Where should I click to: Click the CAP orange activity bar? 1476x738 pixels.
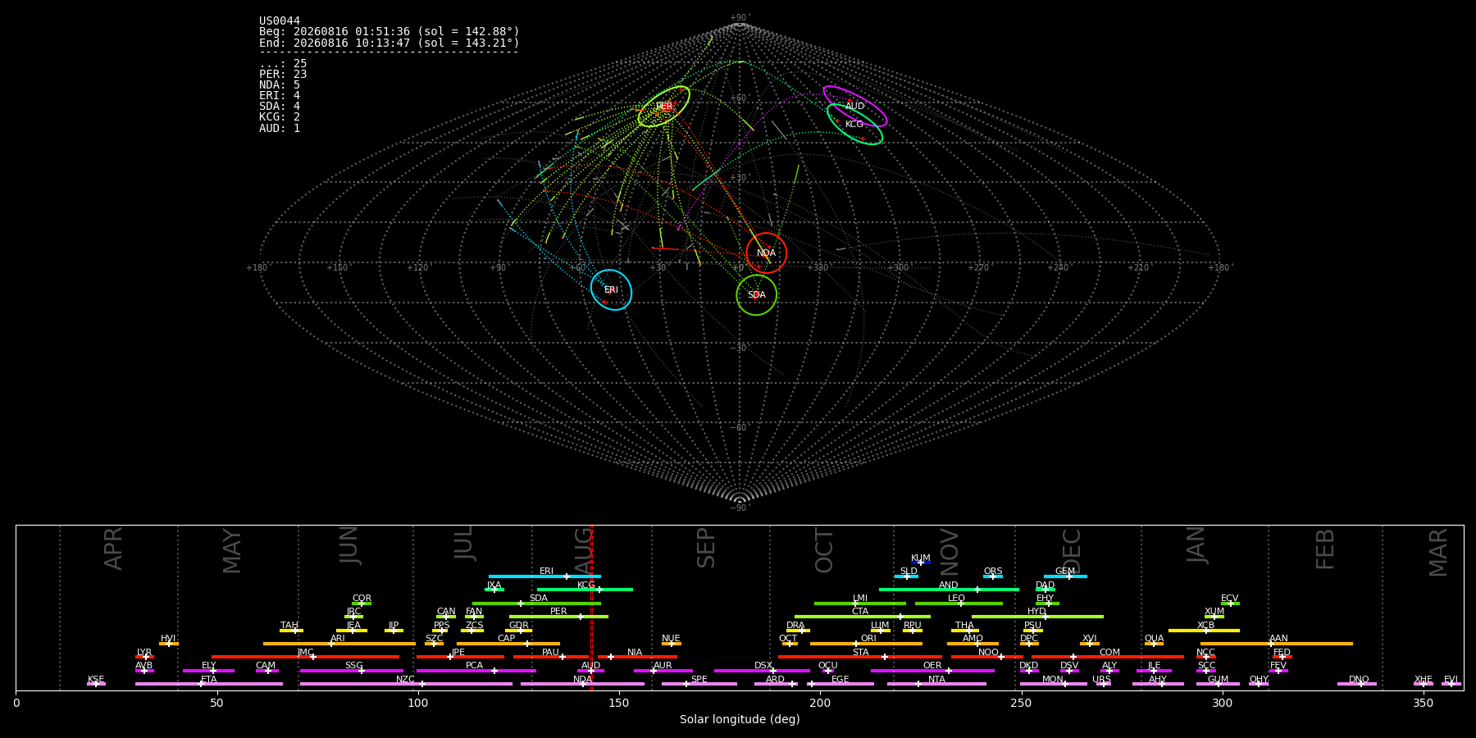tap(508, 644)
